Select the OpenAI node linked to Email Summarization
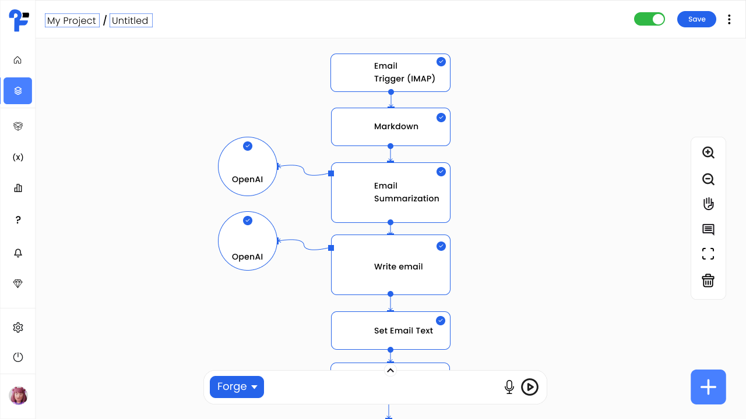746x419 pixels. pyautogui.click(x=248, y=166)
